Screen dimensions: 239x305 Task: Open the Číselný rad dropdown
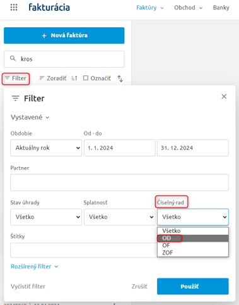click(x=193, y=217)
